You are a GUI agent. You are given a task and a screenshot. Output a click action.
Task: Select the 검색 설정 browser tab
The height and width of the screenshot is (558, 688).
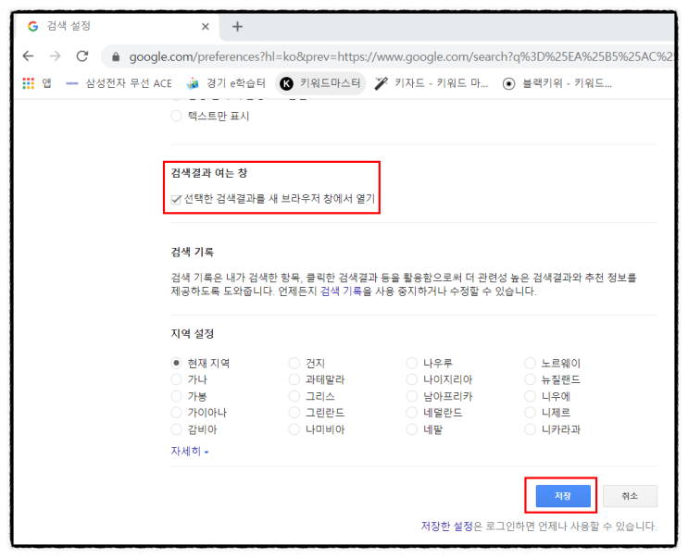(117, 26)
